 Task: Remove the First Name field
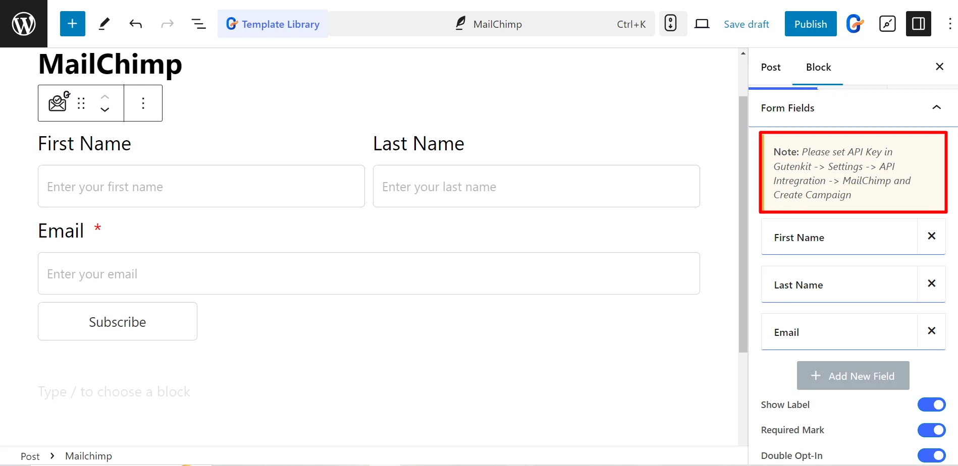tap(932, 236)
